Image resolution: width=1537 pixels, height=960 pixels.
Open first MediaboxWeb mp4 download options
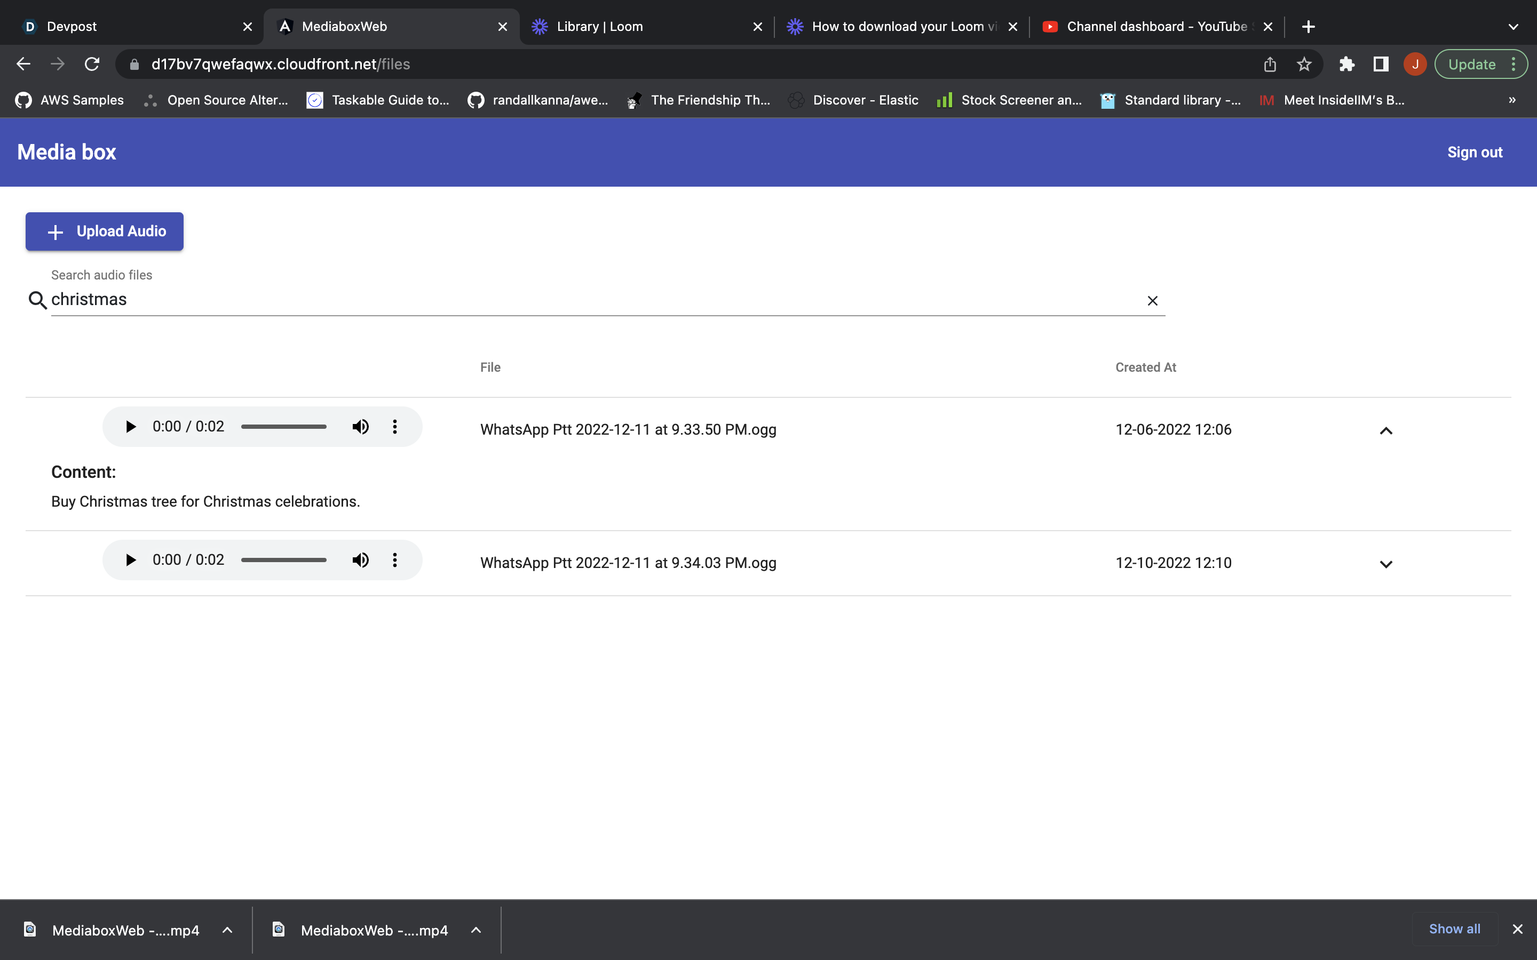[x=227, y=930]
